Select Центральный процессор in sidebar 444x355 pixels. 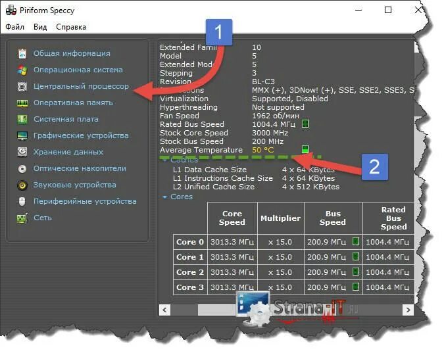[x=81, y=86]
